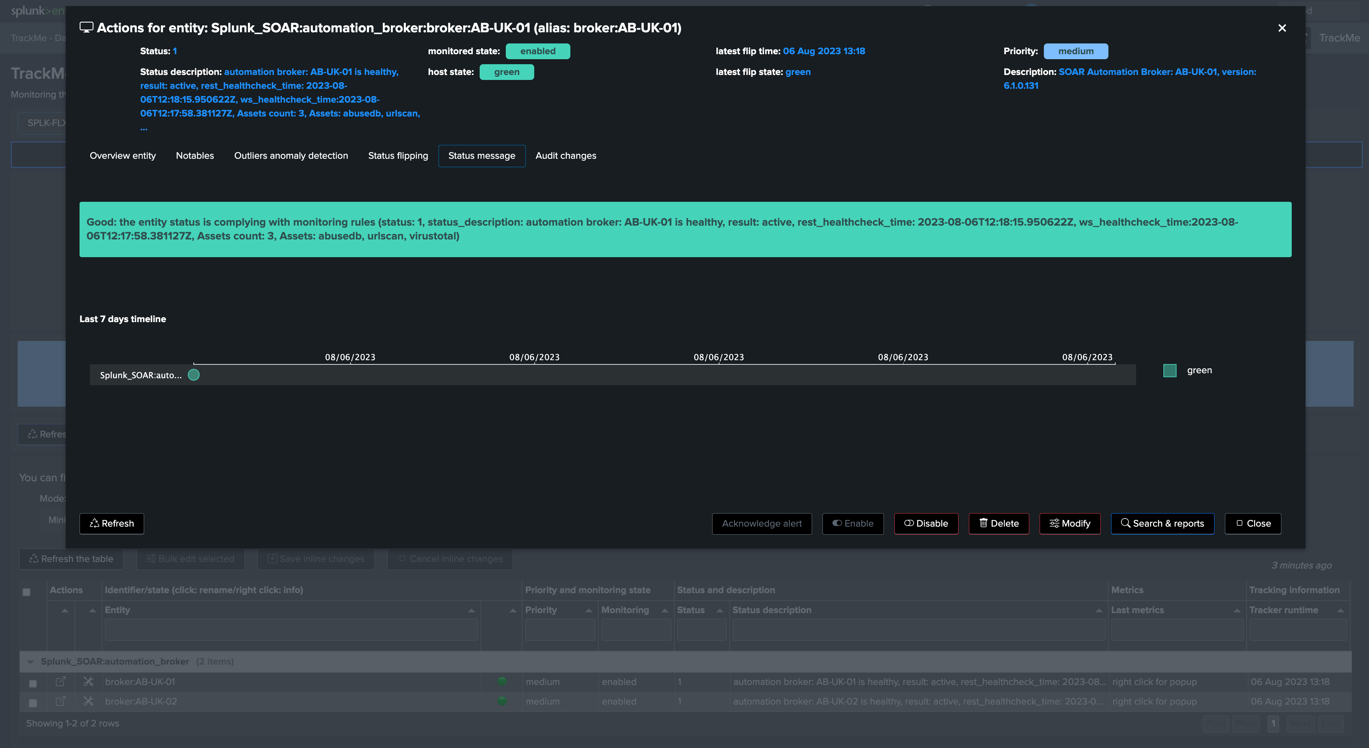This screenshot has width=1369, height=748.
Task: Toggle the select-all checkbox in table header
Action: (27, 592)
